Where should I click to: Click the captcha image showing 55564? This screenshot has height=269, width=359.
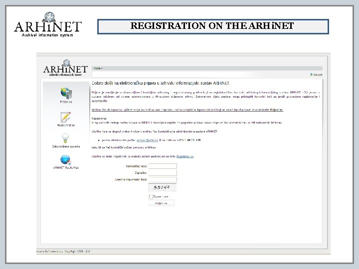163,188
